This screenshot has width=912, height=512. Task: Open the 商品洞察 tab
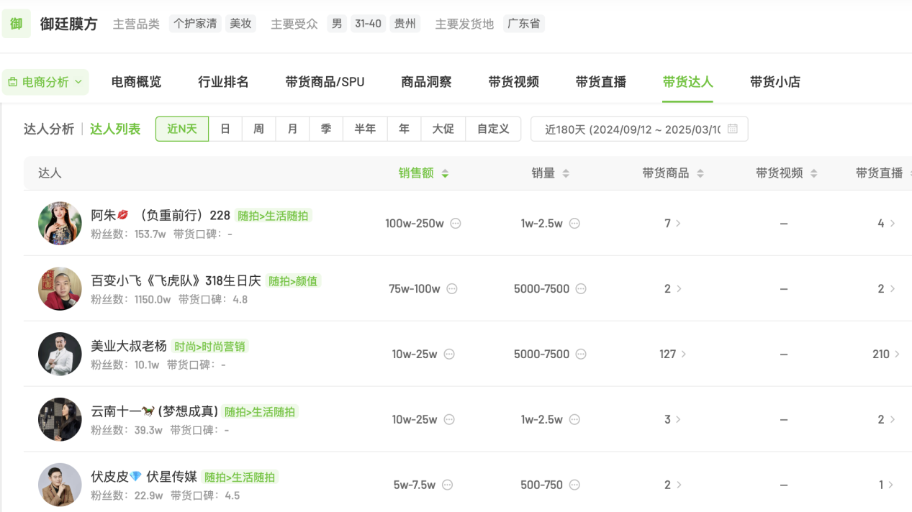coord(426,82)
